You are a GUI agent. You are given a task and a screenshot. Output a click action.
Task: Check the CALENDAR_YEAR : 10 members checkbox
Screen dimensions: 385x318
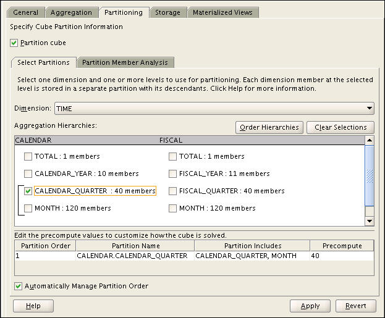pos(28,174)
